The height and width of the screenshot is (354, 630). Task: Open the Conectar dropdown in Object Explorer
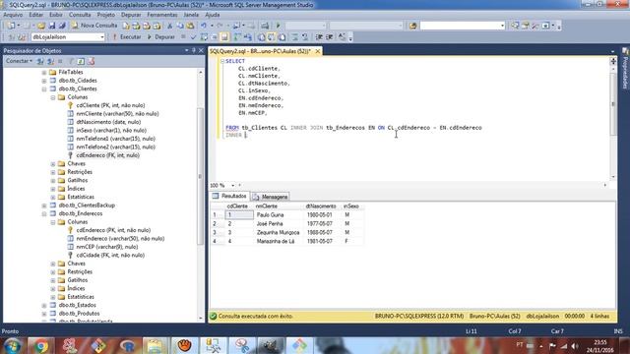pyautogui.click(x=19, y=61)
